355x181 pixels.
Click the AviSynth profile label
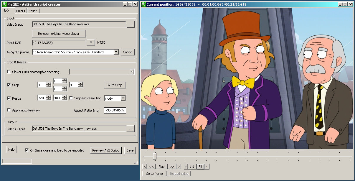coord(18,52)
